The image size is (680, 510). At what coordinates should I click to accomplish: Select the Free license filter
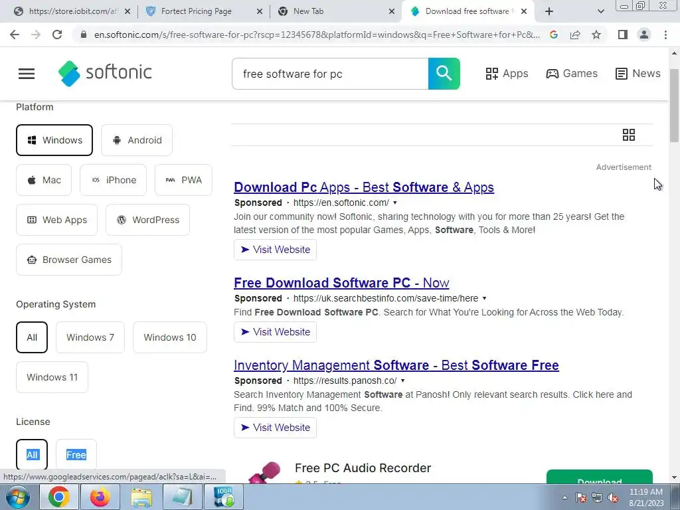pos(76,455)
